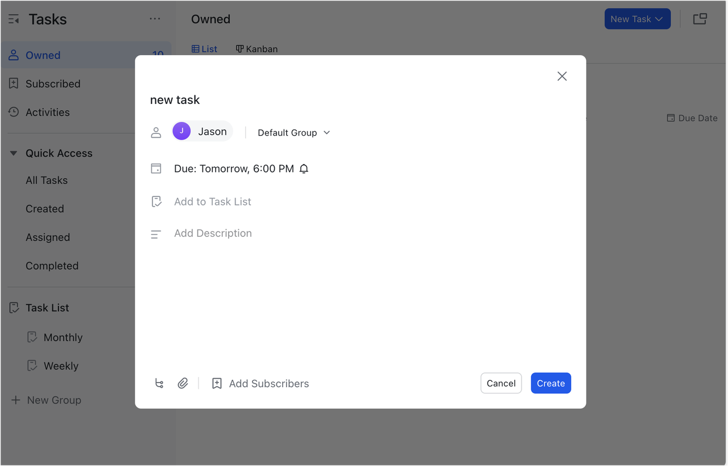Open the three-dot menu beside Tasks
This screenshot has height=466, width=728.
[x=155, y=19]
